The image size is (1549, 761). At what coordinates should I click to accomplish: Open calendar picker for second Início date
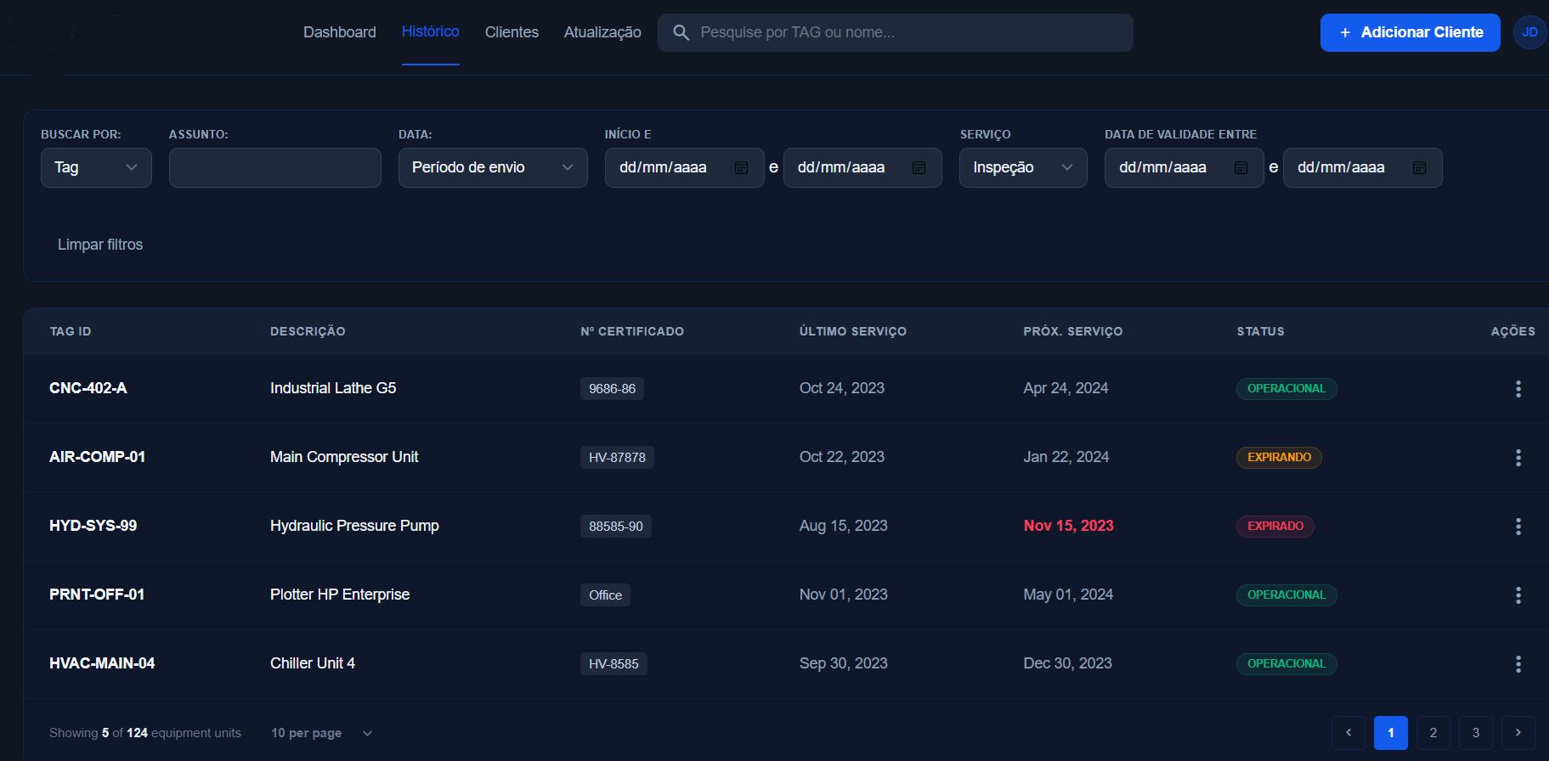coord(919,168)
